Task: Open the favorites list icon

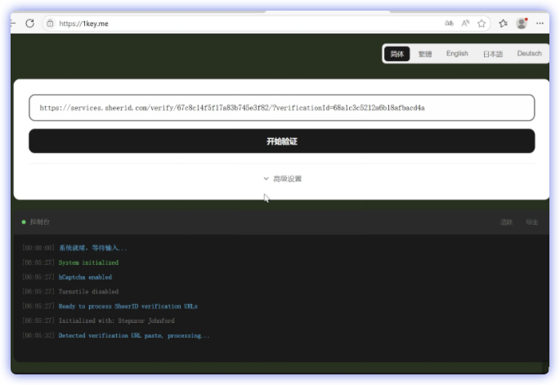Action: pos(504,24)
